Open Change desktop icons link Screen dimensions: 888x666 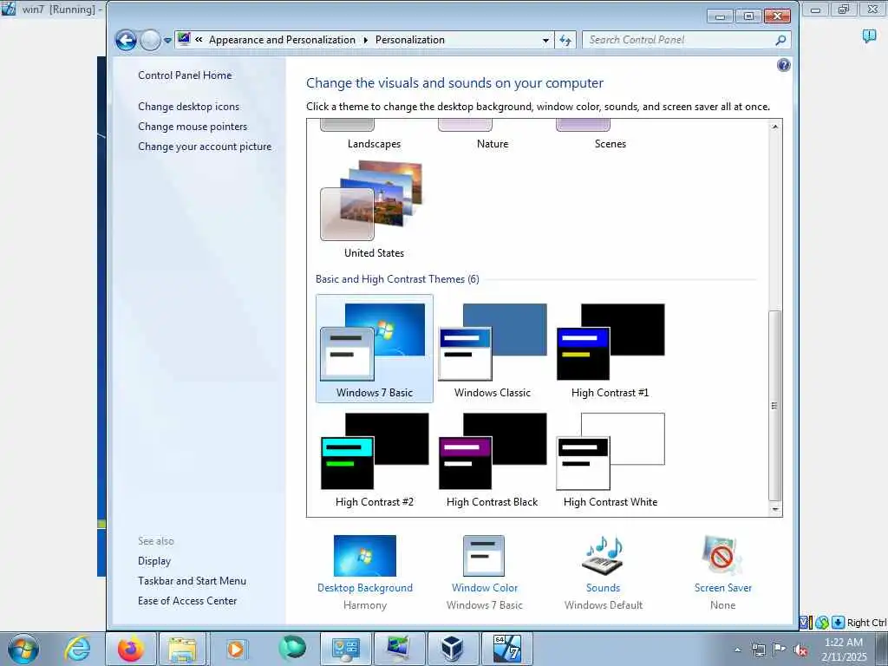188,107
